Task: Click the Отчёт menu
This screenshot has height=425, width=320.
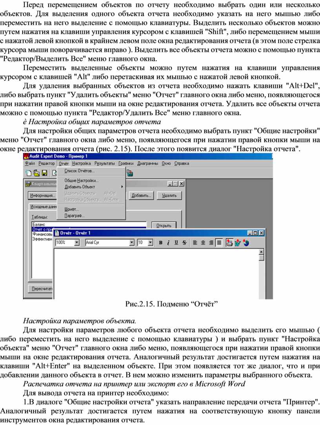Action: pyautogui.click(x=64, y=163)
